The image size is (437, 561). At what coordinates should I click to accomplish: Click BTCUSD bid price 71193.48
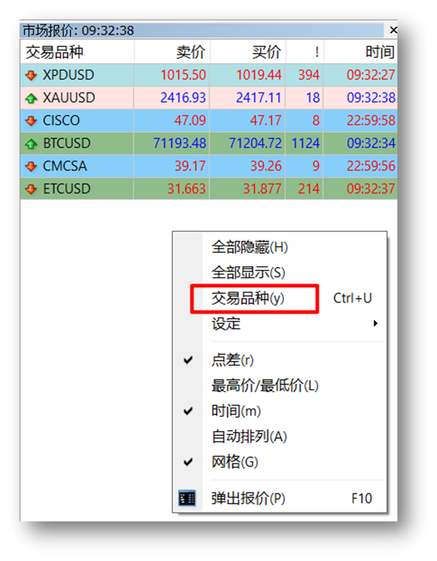point(180,144)
